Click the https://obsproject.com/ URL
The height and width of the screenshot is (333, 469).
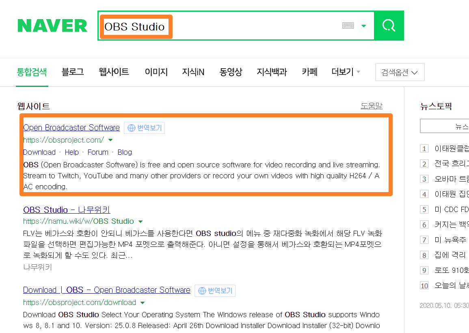[64, 140]
